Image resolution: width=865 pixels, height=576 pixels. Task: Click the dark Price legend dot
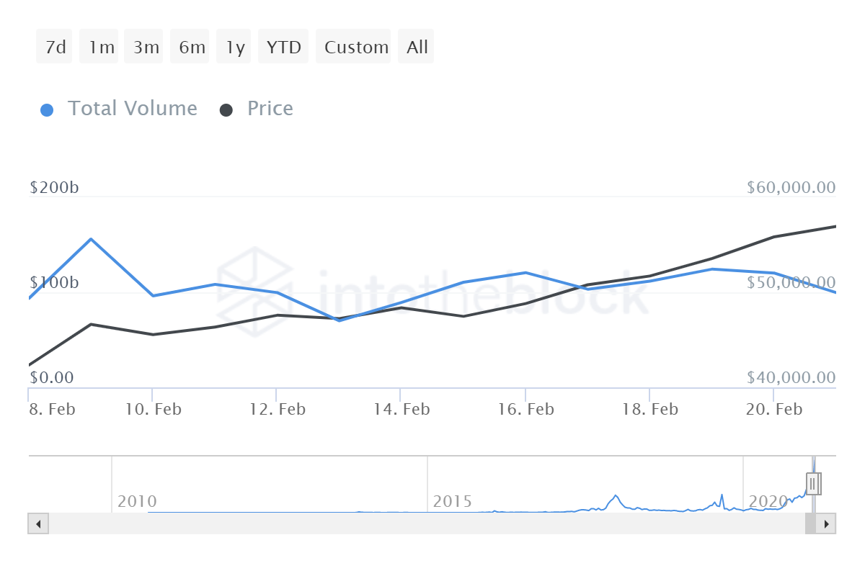click(226, 110)
